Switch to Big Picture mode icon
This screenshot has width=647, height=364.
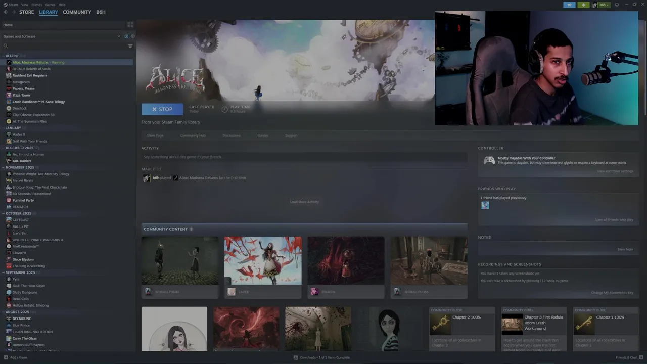pyautogui.click(x=617, y=5)
